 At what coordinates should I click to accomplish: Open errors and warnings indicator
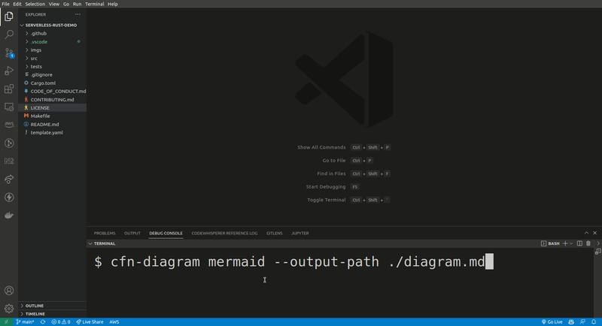tap(61, 322)
